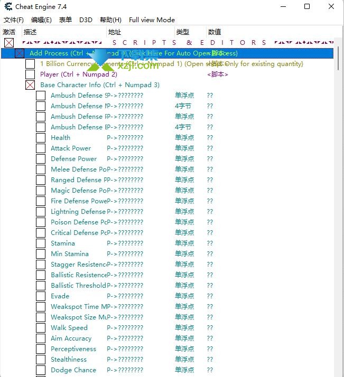Image resolution: width=344 pixels, height=377 pixels.
Task: Close the Cheat Engine window
Action: pyautogui.click(x=331, y=6)
